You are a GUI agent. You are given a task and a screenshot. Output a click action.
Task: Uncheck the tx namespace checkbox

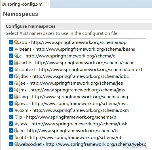tap(11, 131)
